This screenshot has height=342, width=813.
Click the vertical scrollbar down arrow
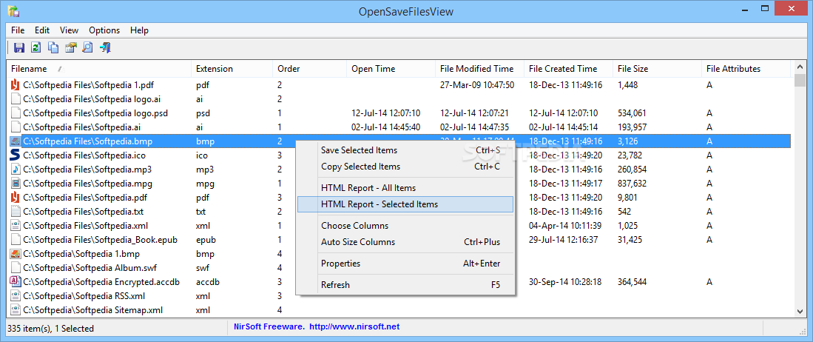[x=800, y=311]
